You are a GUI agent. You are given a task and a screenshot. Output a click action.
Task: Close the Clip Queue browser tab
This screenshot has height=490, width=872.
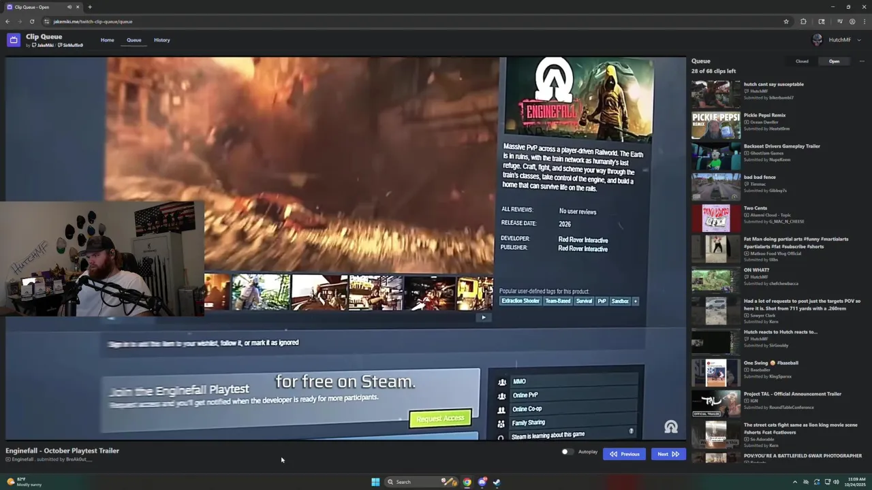click(78, 7)
